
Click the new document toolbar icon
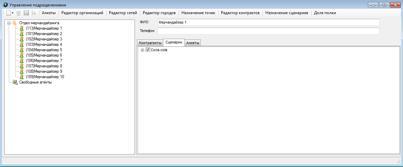(x=8, y=13)
